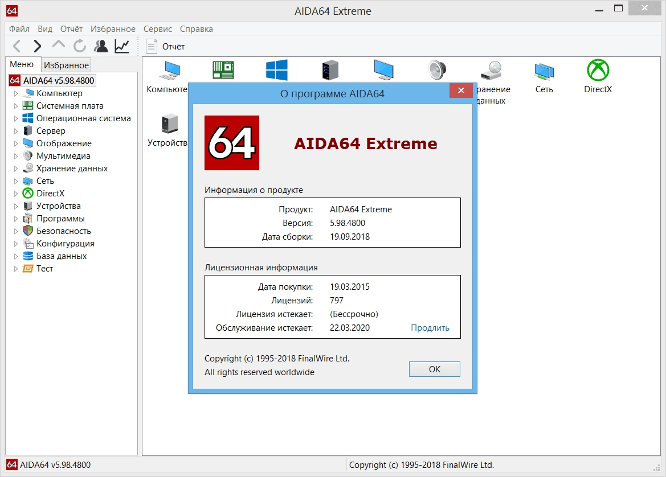The width and height of the screenshot is (666, 477).
Task: Open the motherboard icon in main pane
Action: coord(223,69)
